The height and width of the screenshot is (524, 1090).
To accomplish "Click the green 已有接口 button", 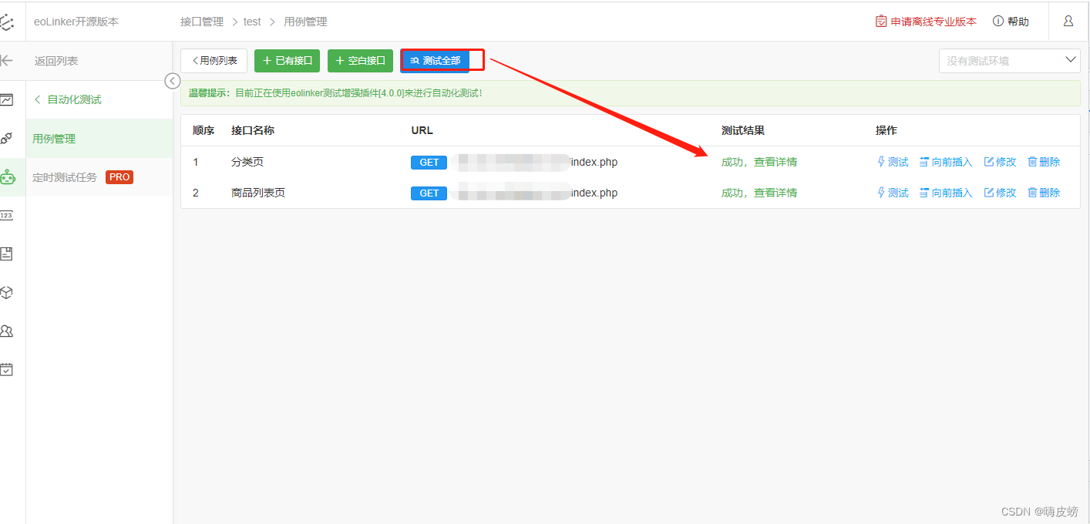I will tap(287, 61).
